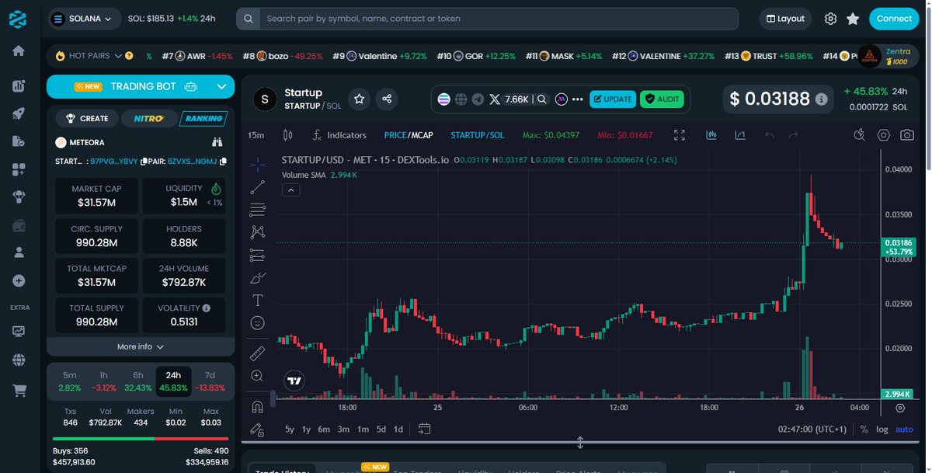Select the chart zoom-in tool
The height and width of the screenshot is (473, 932).
tap(258, 376)
